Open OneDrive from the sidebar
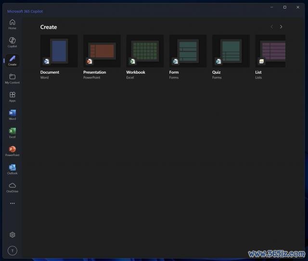Image resolution: width=308 pixels, height=261 pixels. pos(12,187)
